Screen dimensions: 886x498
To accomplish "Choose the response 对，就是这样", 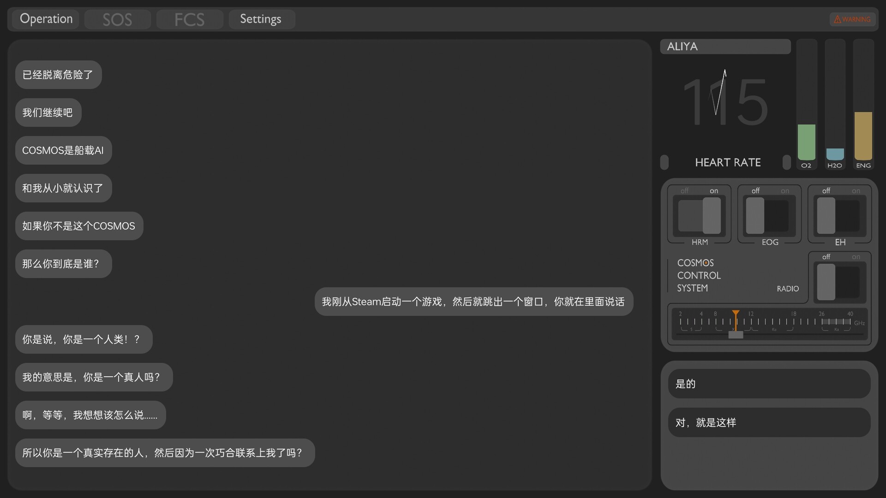I will click(x=768, y=422).
